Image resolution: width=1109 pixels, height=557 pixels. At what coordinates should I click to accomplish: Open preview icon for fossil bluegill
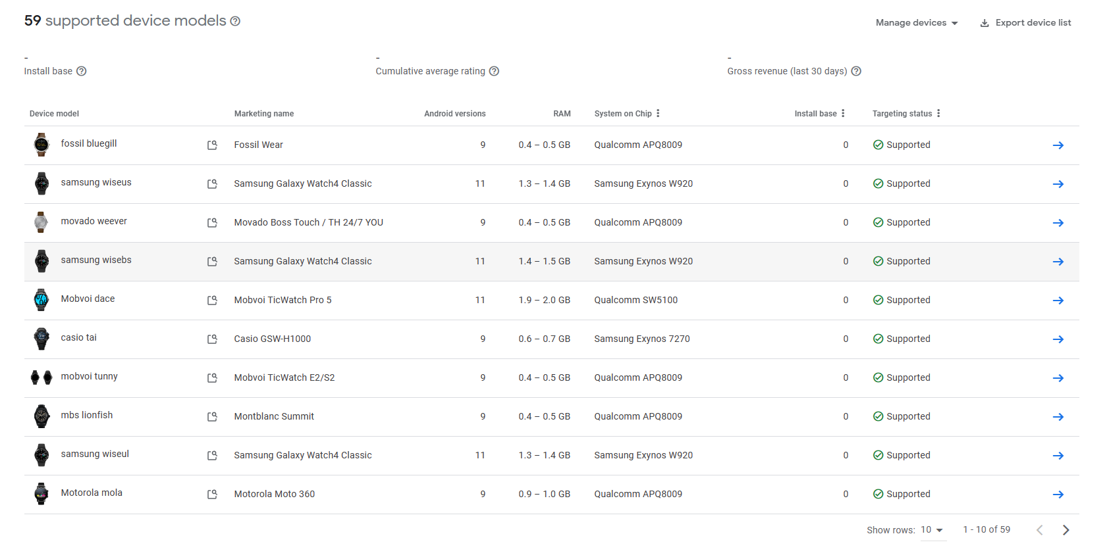pyautogui.click(x=212, y=145)
